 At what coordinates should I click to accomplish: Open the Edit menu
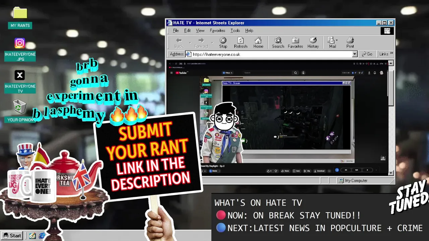[x=187, y=30]
